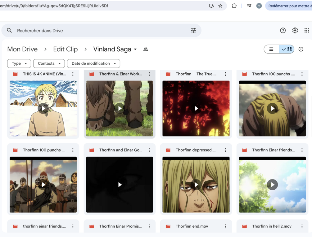Open the help question mark menu
Viewport: 312px width, 237px height.
pyautogui.click(x=283, y=30)
